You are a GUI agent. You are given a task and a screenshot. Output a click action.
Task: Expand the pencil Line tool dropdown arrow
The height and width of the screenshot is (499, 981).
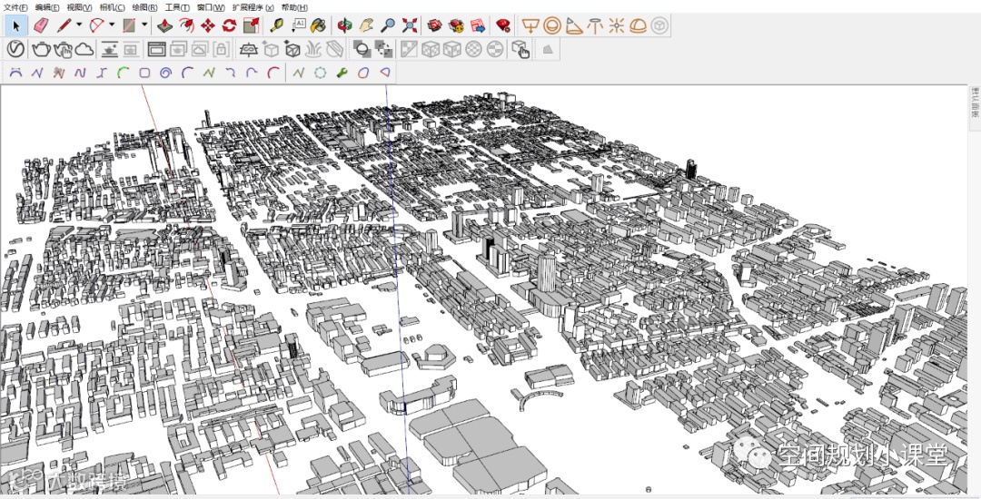79,25
